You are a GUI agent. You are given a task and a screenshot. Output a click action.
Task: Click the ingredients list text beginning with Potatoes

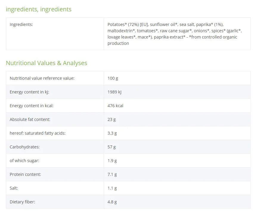(x=175, y=34)
